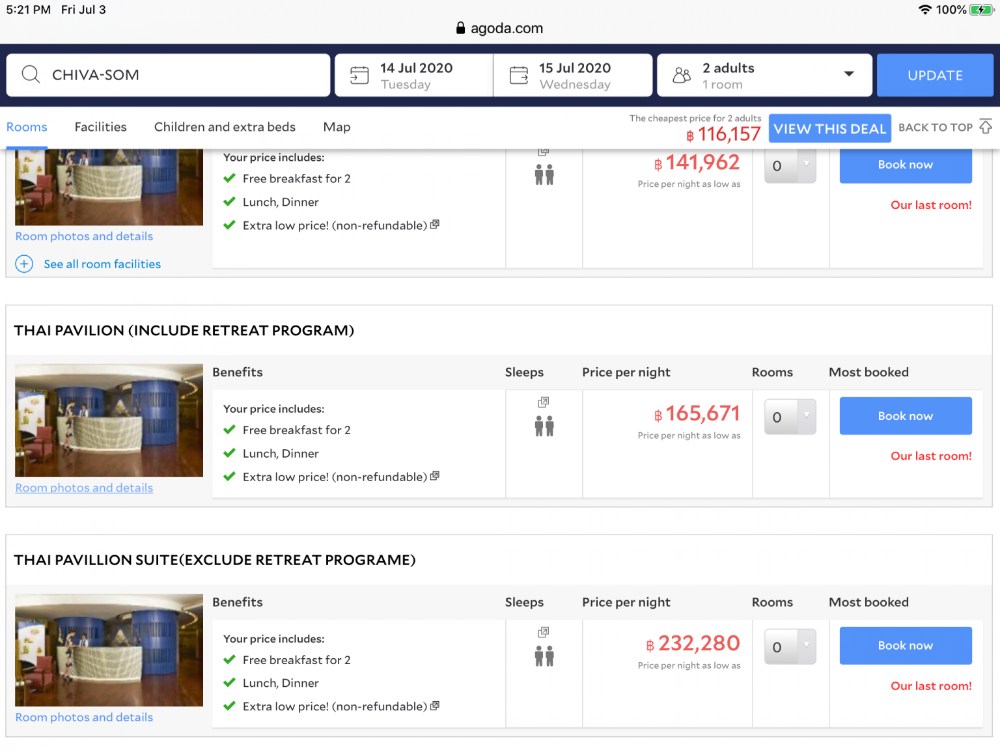
Task: Click plus icon beside See all room facilities
Action: [24, 264]
